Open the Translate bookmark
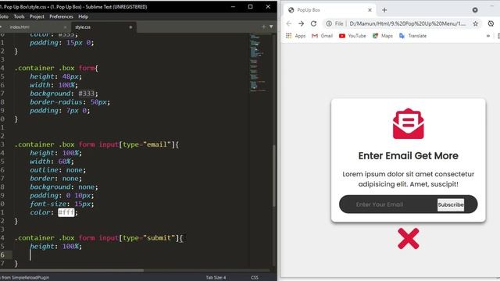The width and height of the screenshot is (500, 281). click(412, 36)
